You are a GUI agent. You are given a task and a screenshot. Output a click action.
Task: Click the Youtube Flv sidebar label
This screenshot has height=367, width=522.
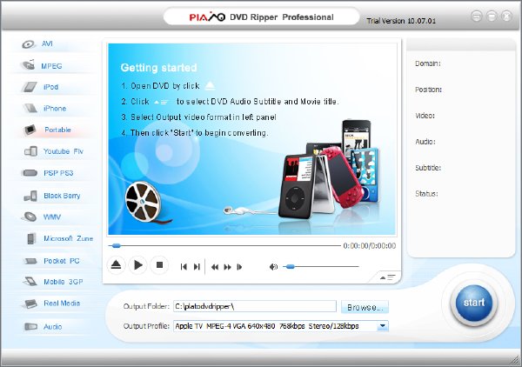[64, 151]
